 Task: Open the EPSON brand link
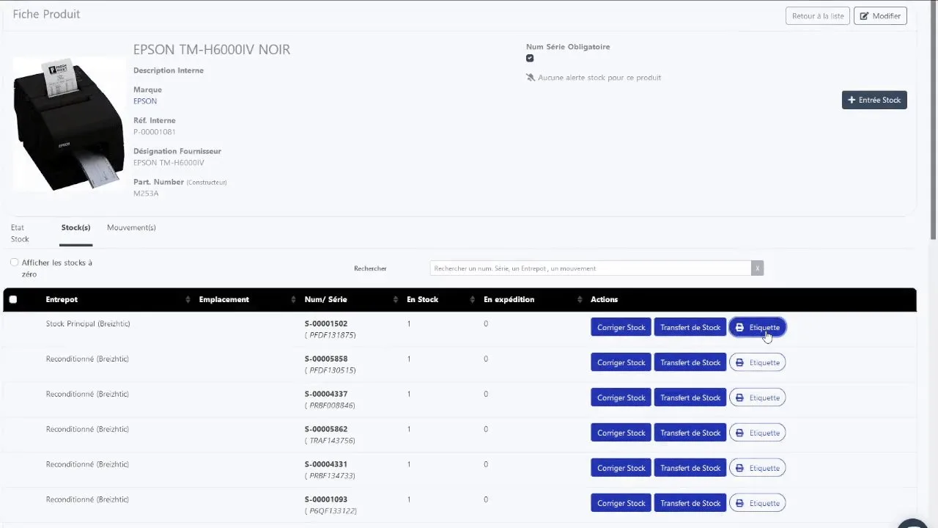tap(145, 101)
